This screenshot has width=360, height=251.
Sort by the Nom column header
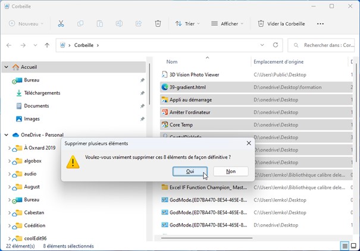coord(172,62)
